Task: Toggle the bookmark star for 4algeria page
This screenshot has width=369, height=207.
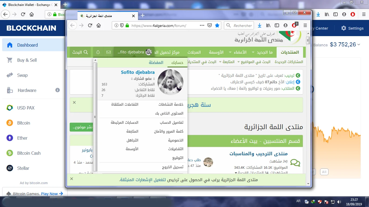Action: click(x=217, y=25)
